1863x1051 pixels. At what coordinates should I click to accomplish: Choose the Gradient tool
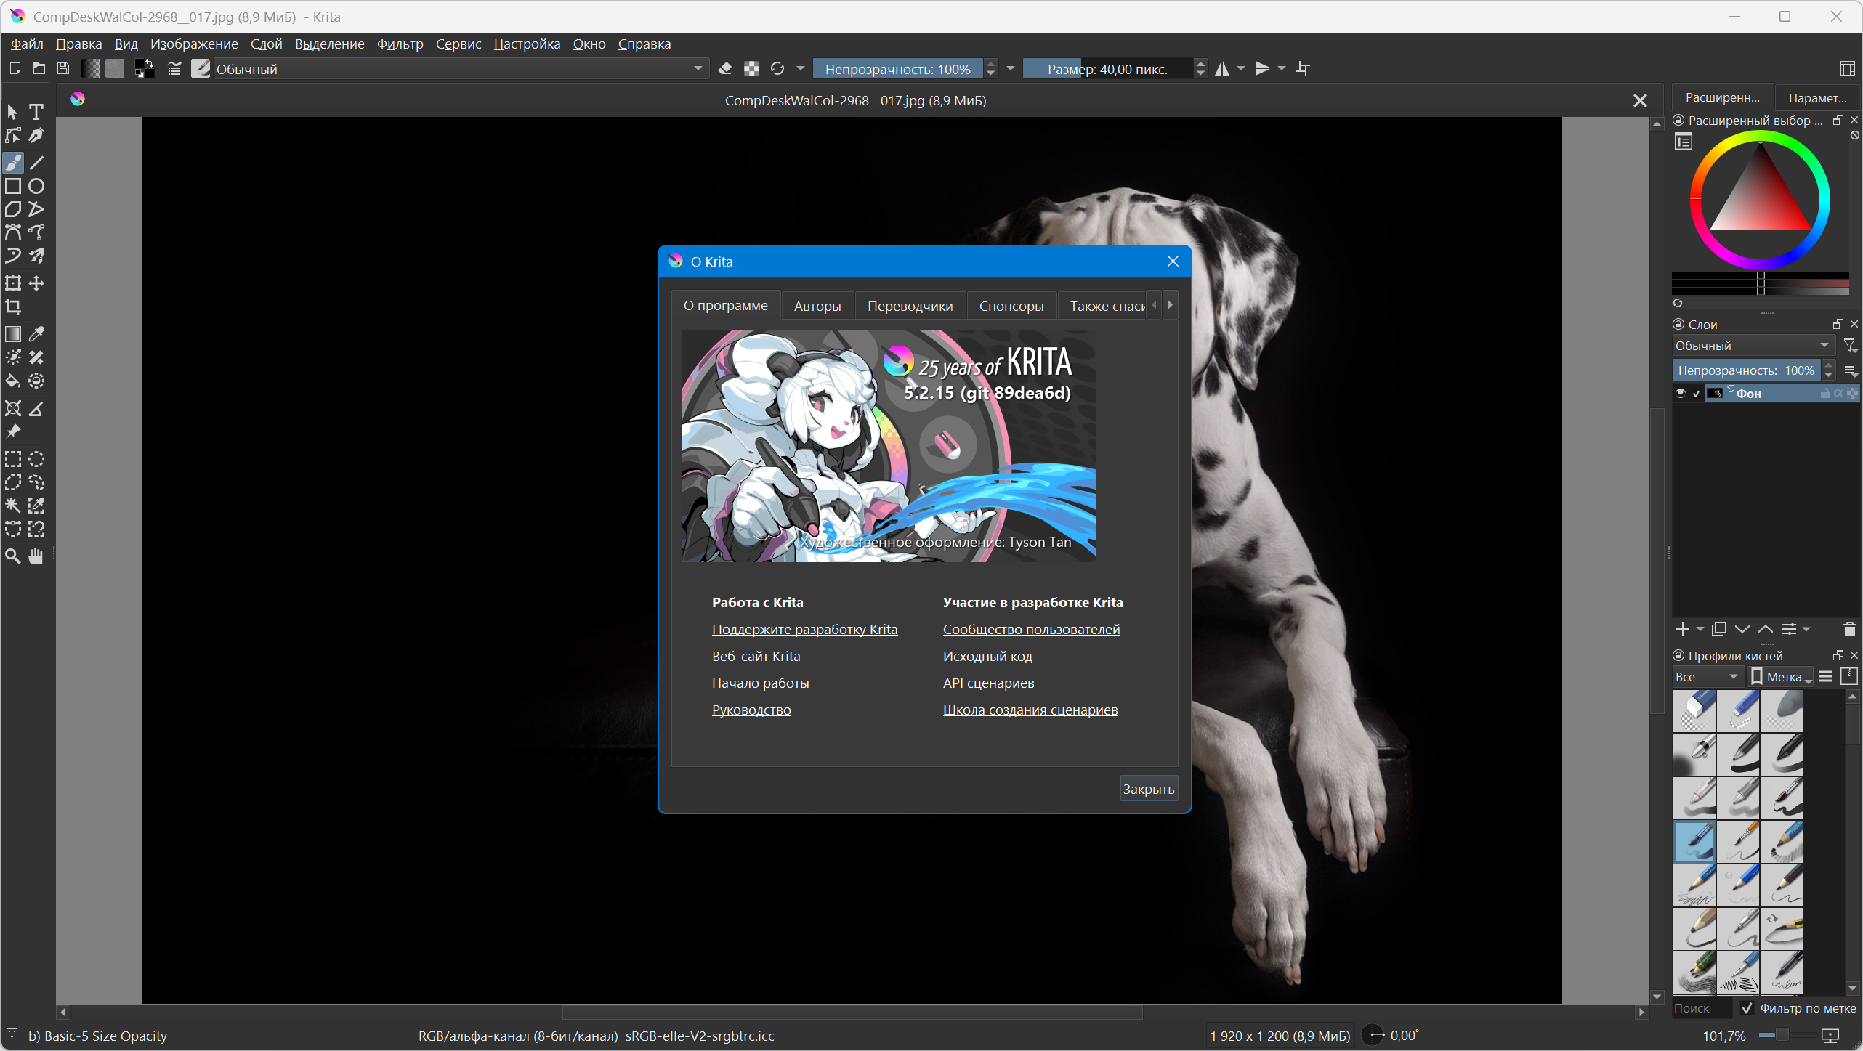[x=13, y=334]
